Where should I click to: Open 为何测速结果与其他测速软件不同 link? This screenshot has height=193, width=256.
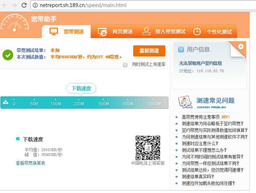click(x=215, y=137)
